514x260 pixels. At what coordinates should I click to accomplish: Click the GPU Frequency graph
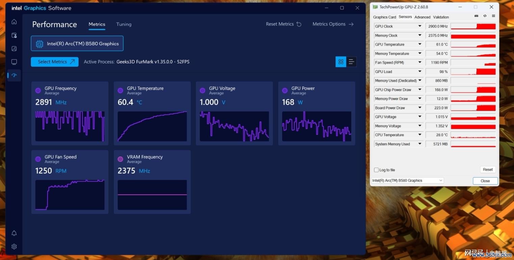click(x=70, y=126)
